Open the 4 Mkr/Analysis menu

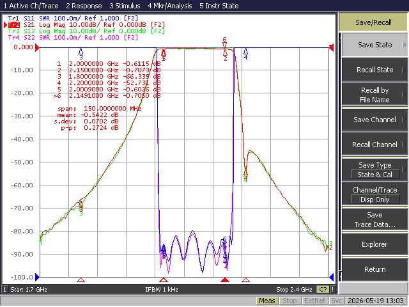(170, 6)
